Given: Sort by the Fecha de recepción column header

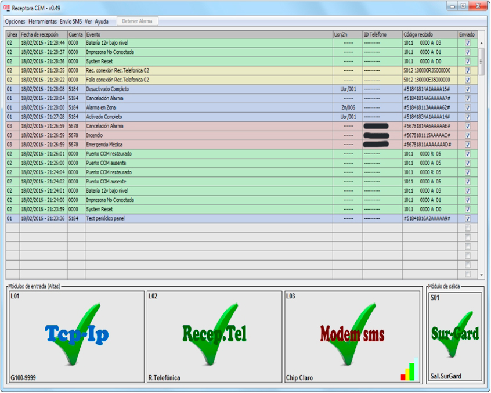Looking at the screenshot, I should [x=43, y=35].
